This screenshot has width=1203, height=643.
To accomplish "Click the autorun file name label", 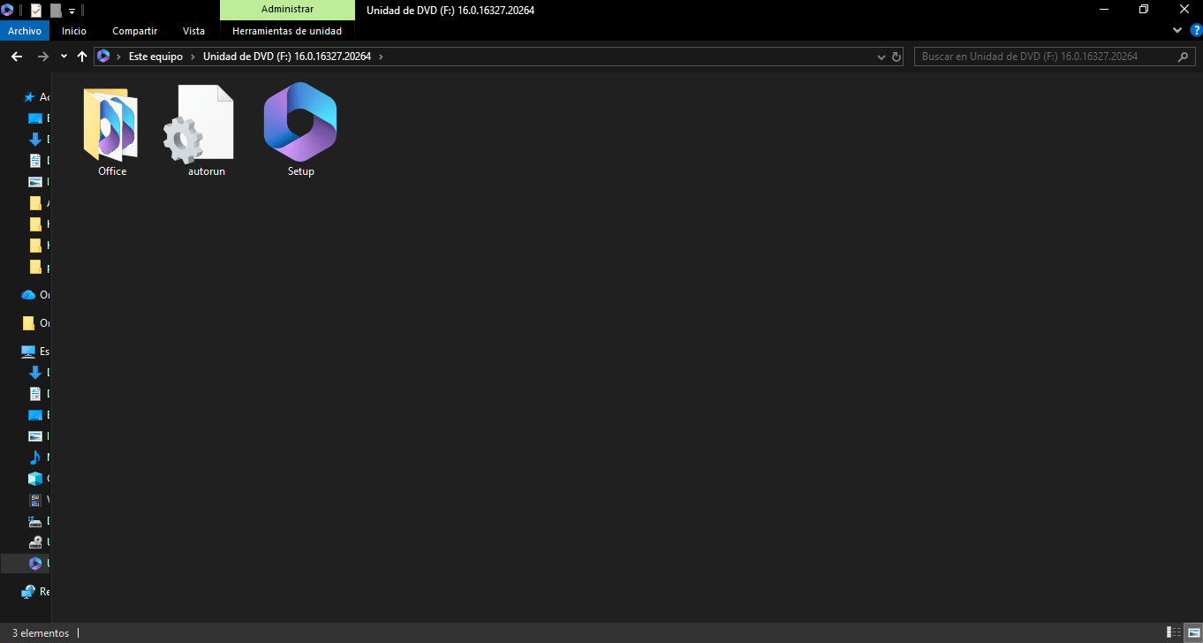I will tap(207, 171).
